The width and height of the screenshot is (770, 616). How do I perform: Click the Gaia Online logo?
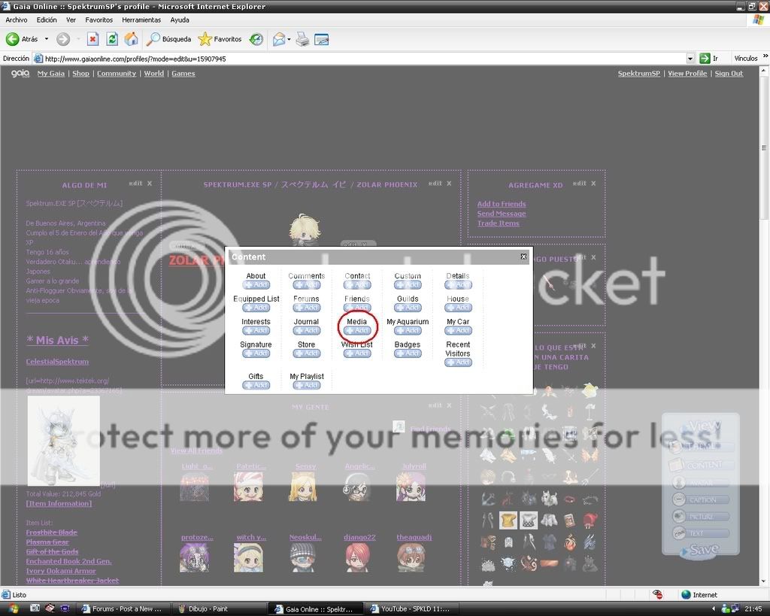click(x=19, y=73)
